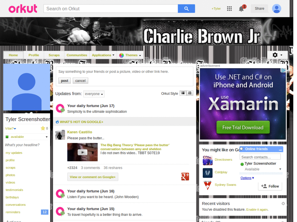Expand the Applications menu

point(103,55)
